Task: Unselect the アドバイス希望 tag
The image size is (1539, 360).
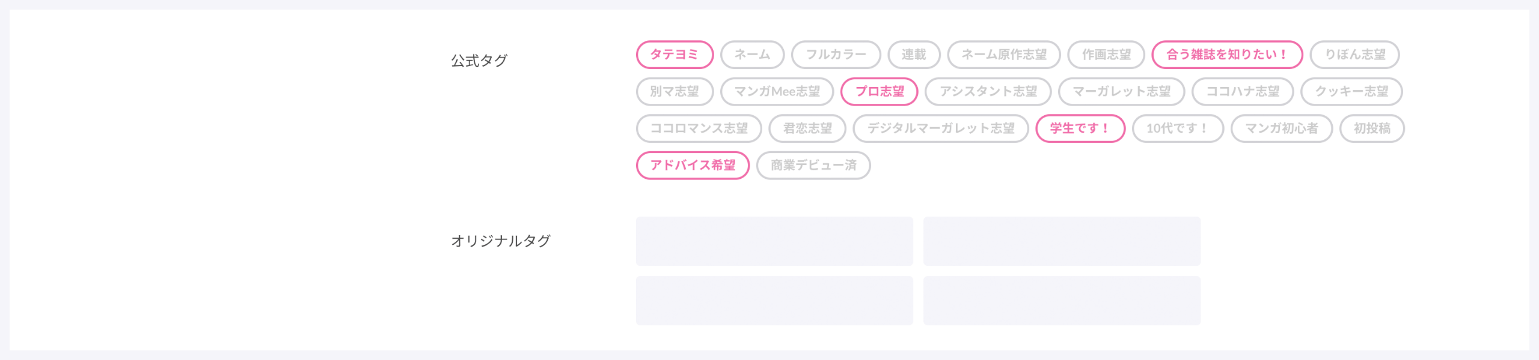Action: [x=693, y=165]
